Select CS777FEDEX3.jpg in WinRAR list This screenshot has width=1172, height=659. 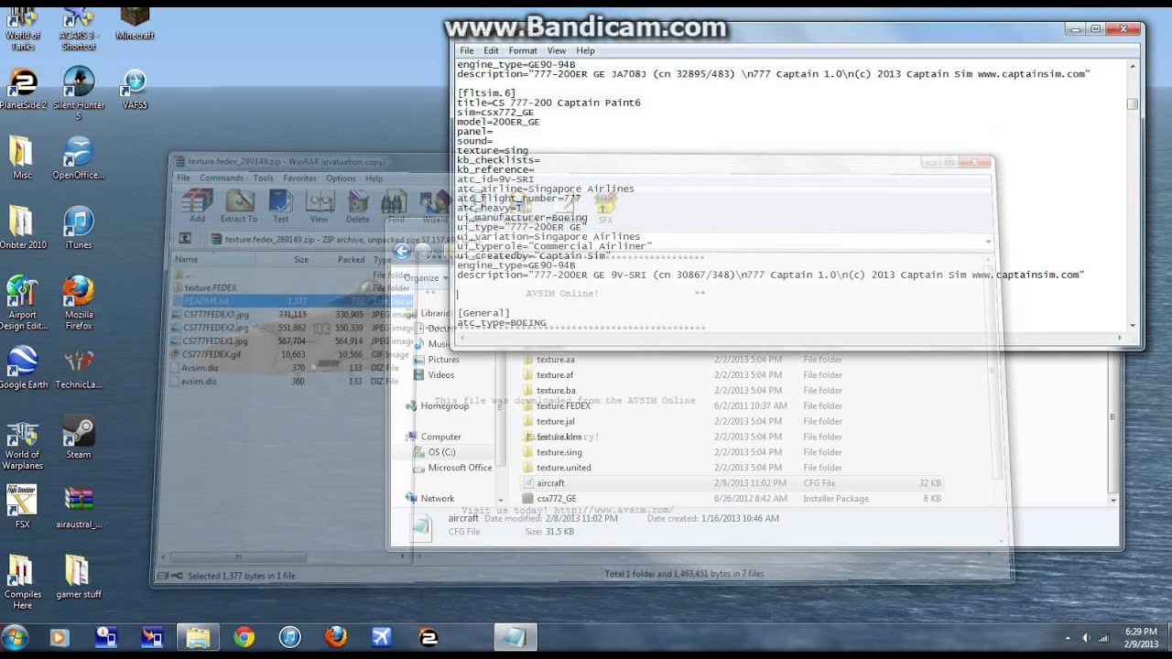pyautogui.click(x=215, y=314)
